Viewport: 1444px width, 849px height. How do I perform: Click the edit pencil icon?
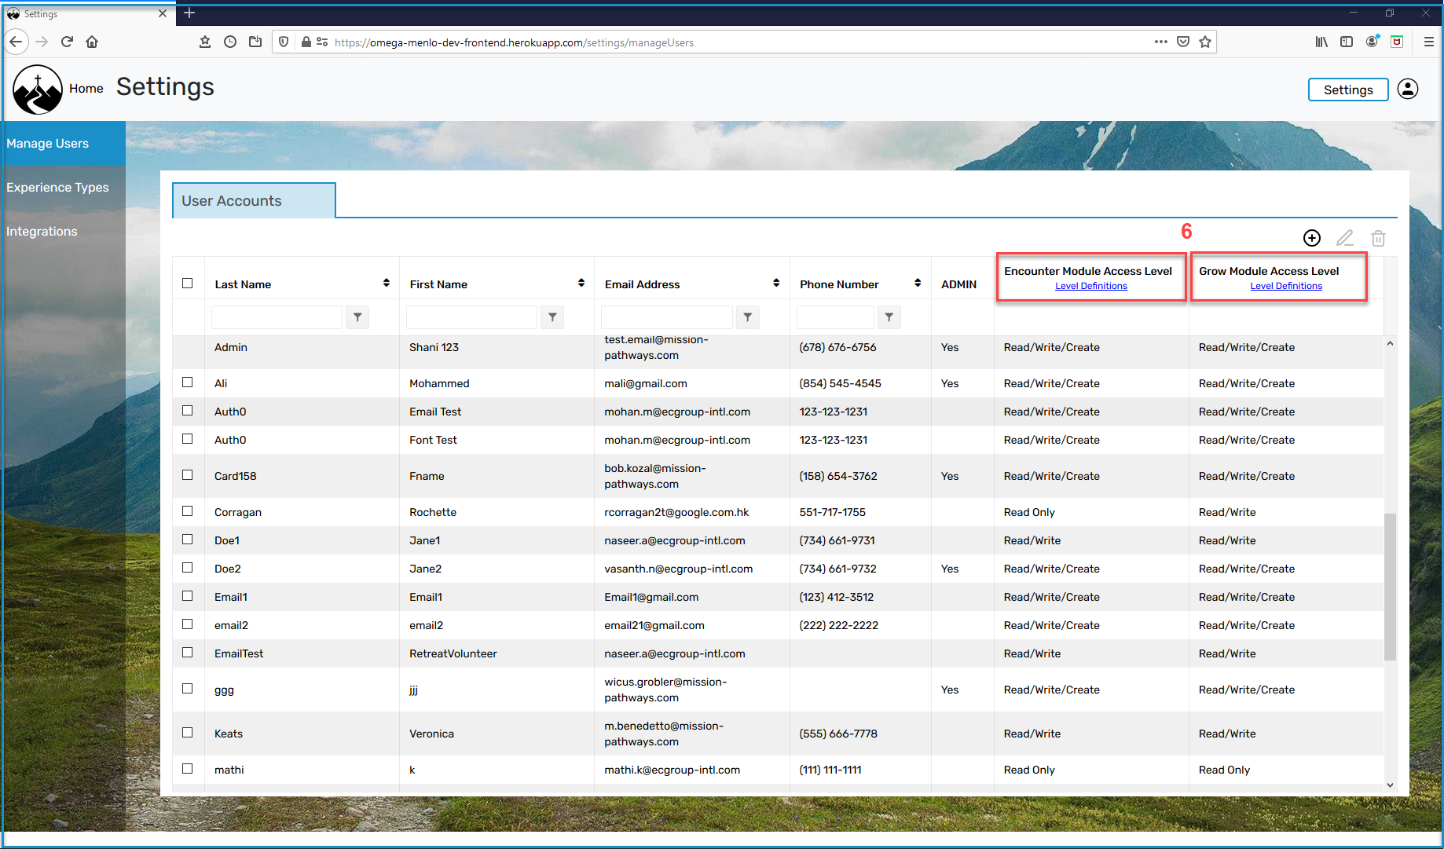pos(1345,238)
